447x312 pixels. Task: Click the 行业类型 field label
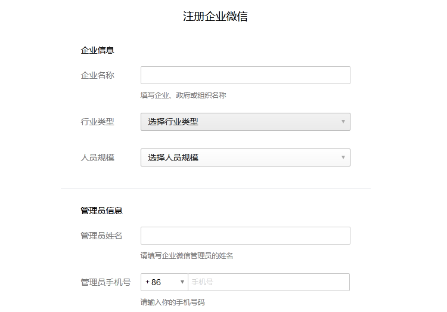pyautogui.click(x=97, y=122)
